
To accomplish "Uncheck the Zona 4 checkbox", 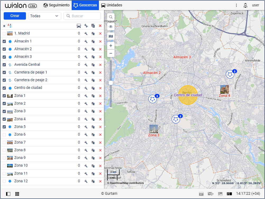I will click(x=4, y=119).
